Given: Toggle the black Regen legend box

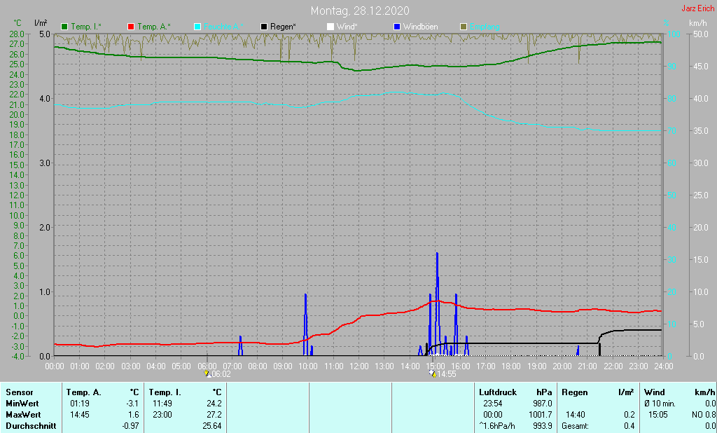Looking at the screenshot, I should point(264,27).
